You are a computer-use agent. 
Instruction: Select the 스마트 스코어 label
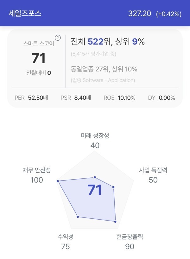(x=38, y=44)
